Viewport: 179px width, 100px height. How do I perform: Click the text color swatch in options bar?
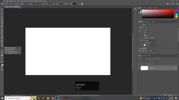(75, 4)
